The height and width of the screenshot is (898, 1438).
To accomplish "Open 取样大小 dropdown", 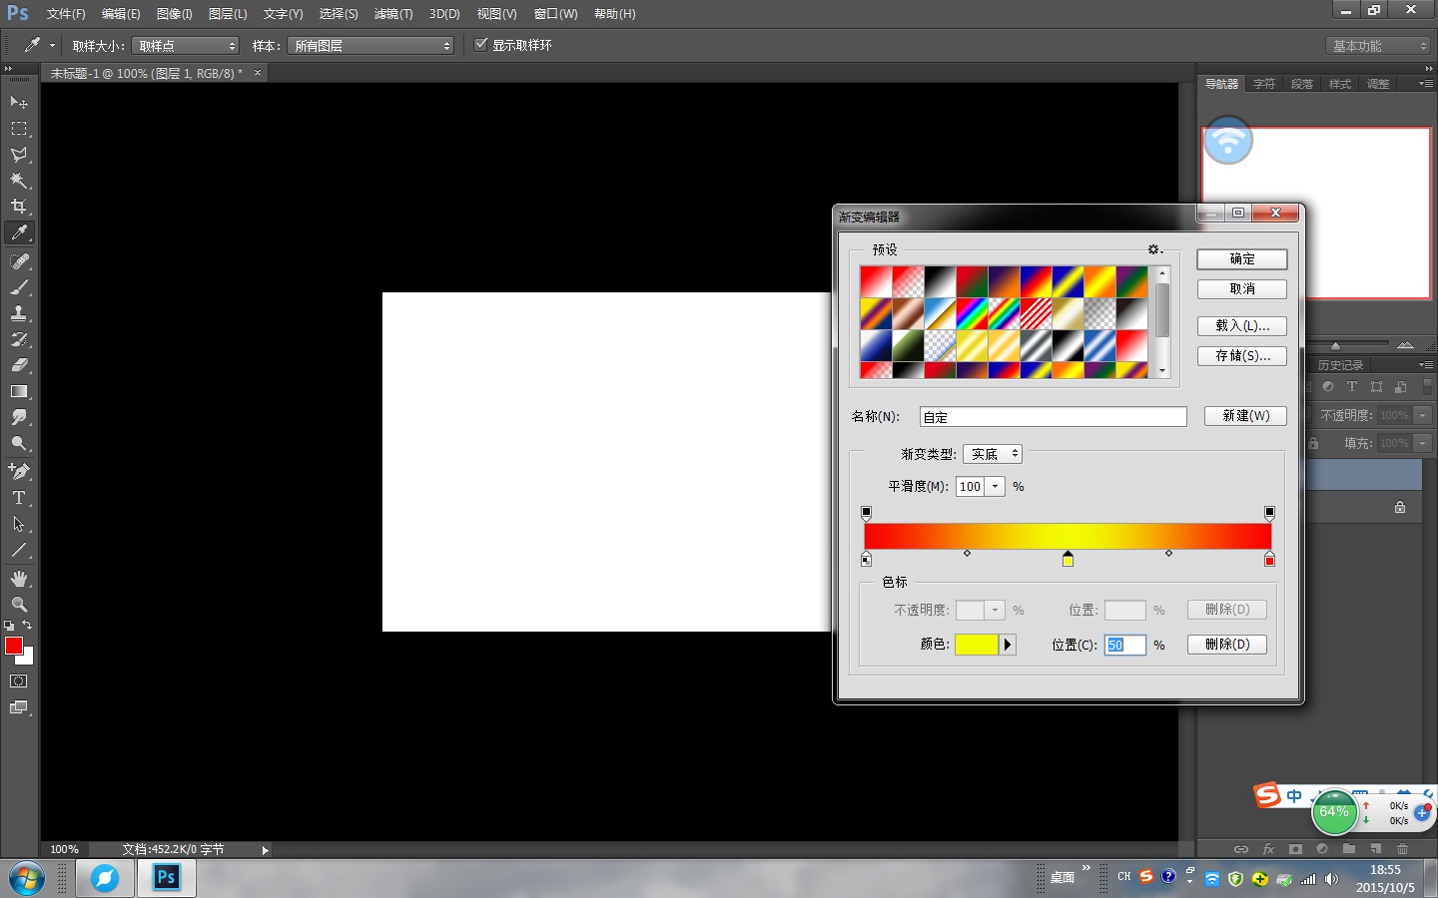I will 186,46.
